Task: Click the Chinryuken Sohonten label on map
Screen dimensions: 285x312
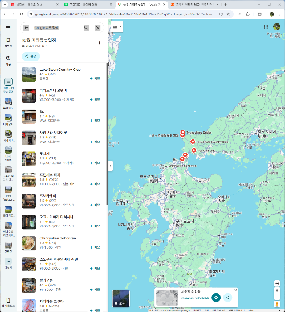Action: point(182,166)
